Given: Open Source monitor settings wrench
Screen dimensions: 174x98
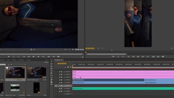Looking at the screenshot, I should [x=73, y=50].
